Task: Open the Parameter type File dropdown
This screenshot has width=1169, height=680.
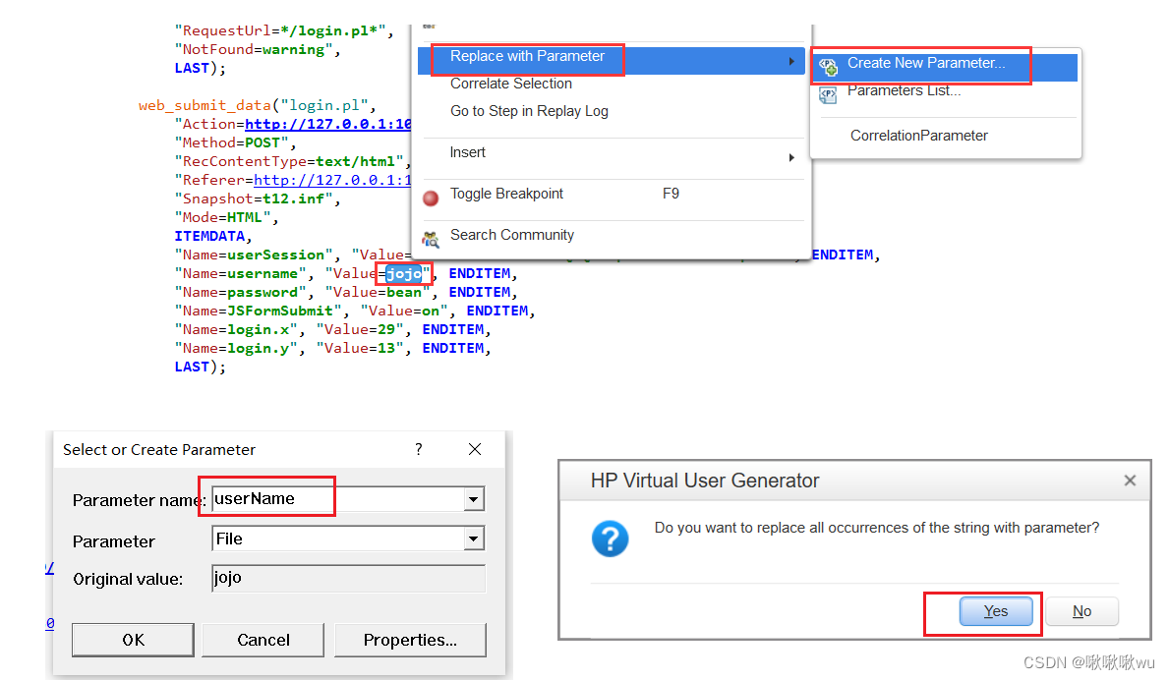Action: [474, 539]
